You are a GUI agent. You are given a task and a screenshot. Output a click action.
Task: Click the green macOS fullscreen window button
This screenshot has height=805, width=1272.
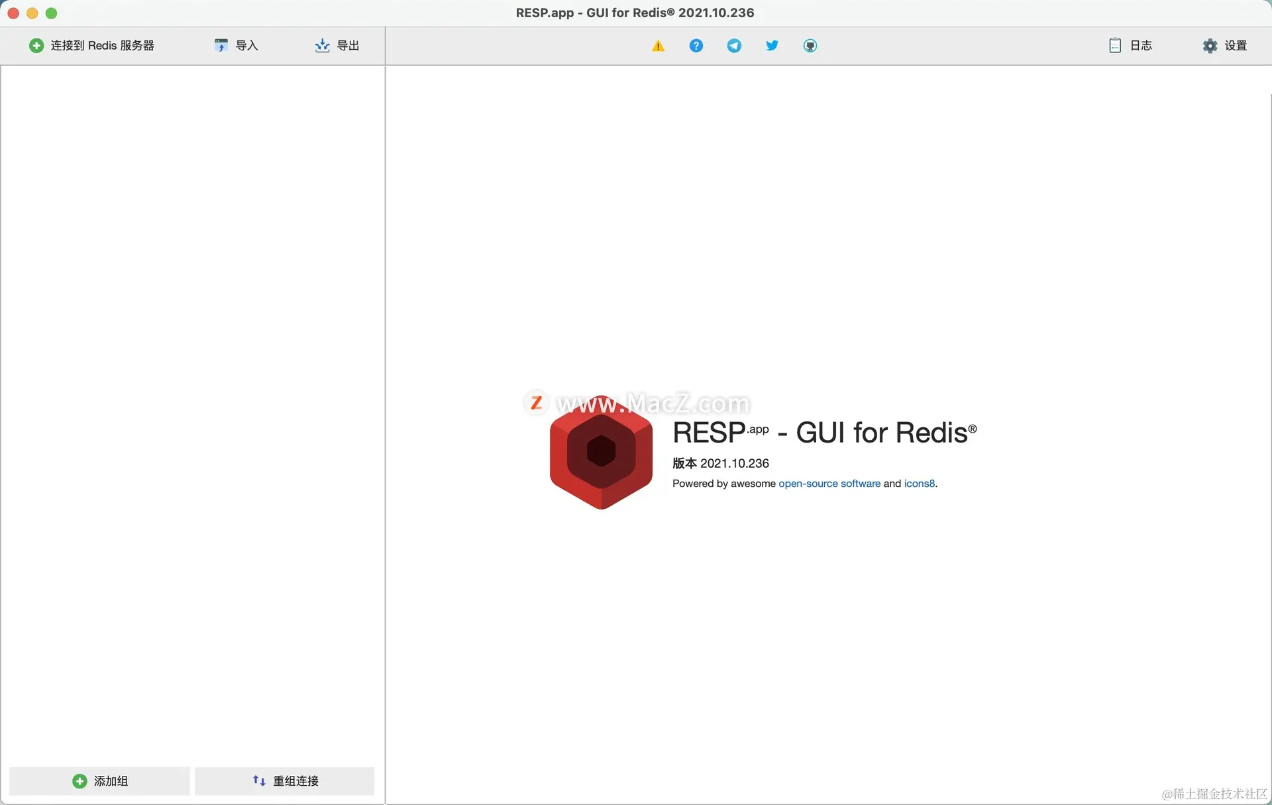coord(52,13)
